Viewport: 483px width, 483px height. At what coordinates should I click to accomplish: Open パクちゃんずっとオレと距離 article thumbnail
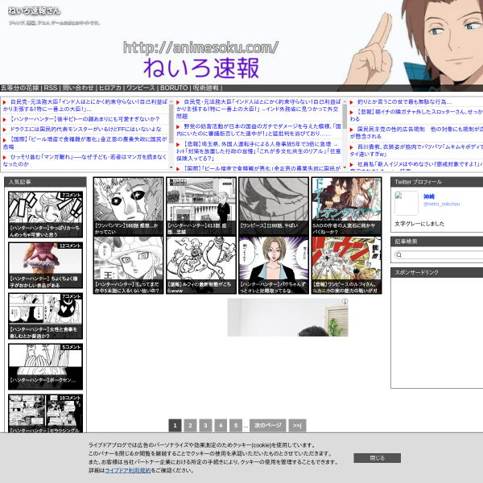tap(274, 265)
